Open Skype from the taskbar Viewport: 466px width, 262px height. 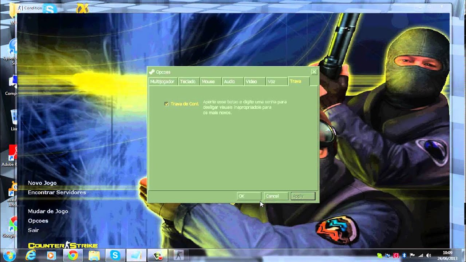tap(115, 255)
